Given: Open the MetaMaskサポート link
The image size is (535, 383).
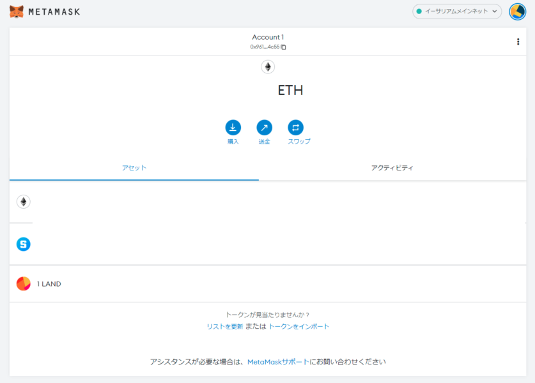Looking at the screenshot, I should pos(278,362).
